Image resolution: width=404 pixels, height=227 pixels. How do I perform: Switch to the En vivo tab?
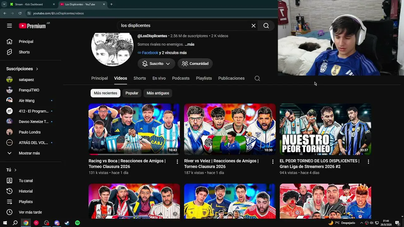[159, 78]
